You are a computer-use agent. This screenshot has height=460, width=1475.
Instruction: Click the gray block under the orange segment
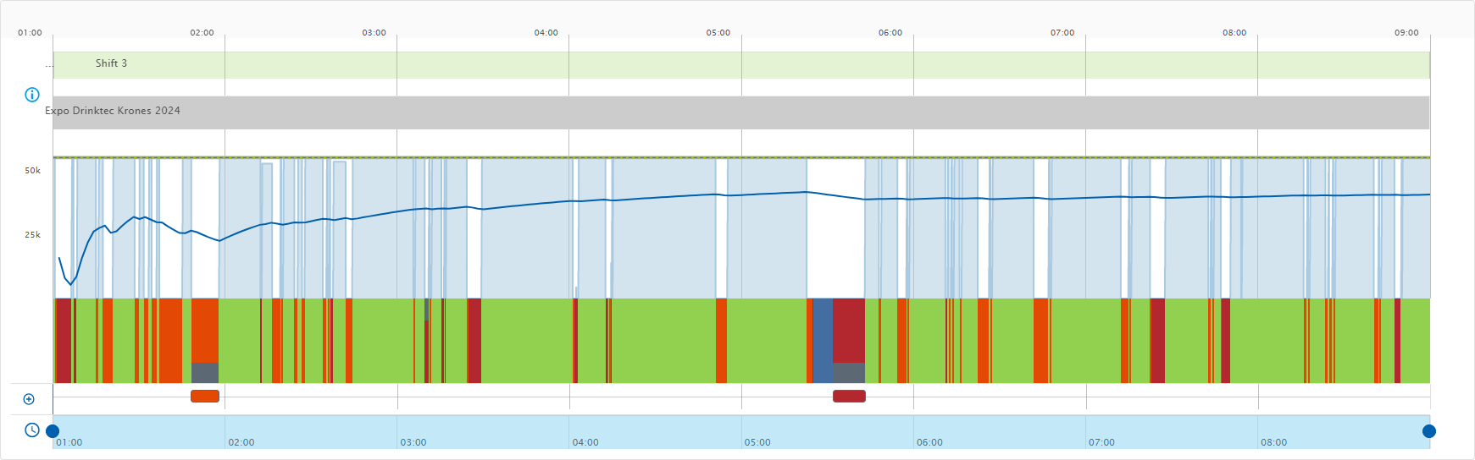coord(205,373)
